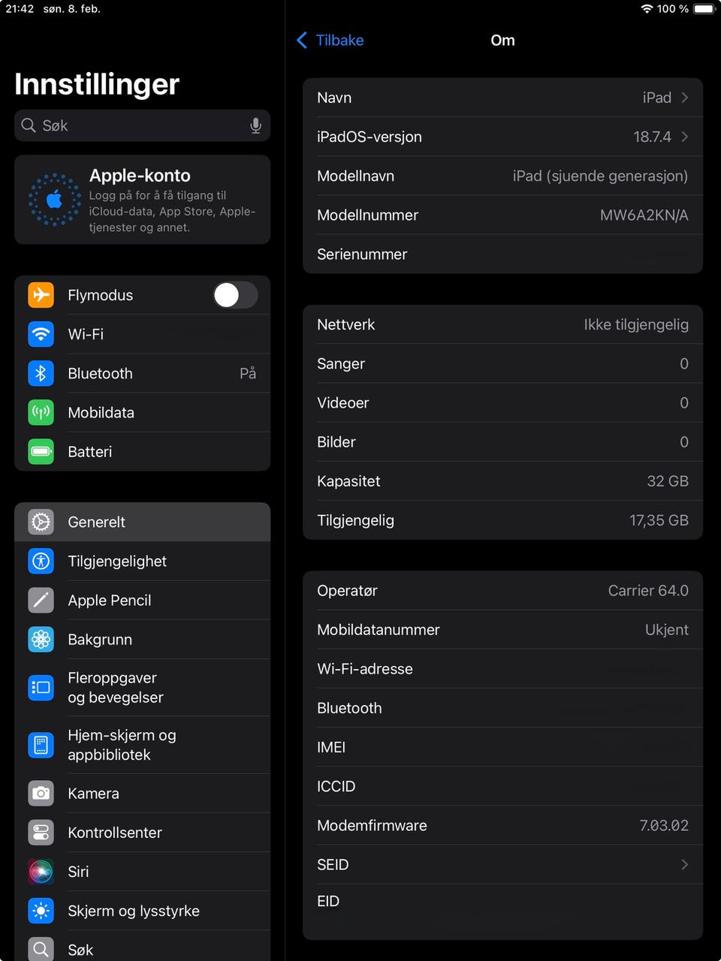
Task: Tap the Bakgrunn flower icon
Action: click(x=41, y=639)
